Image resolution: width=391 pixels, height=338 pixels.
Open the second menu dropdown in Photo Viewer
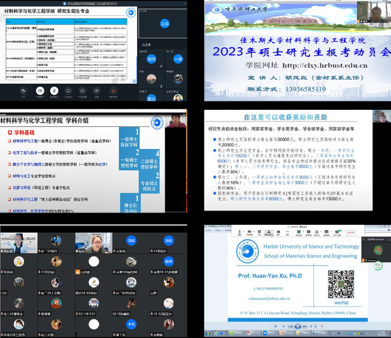coord(219,230)
